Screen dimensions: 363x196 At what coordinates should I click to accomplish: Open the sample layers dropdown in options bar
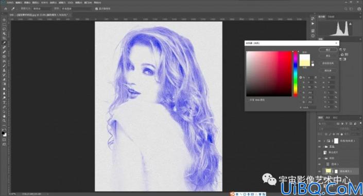point(77,9)
